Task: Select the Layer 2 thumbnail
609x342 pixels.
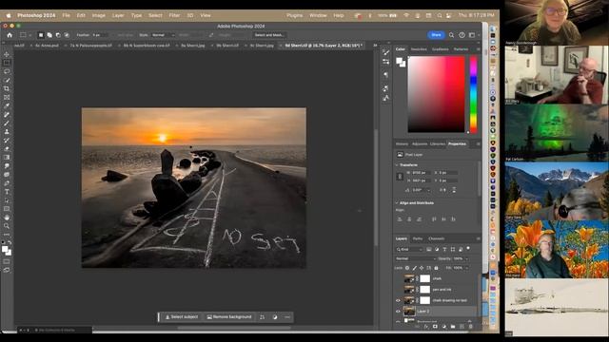Action: 409,312
